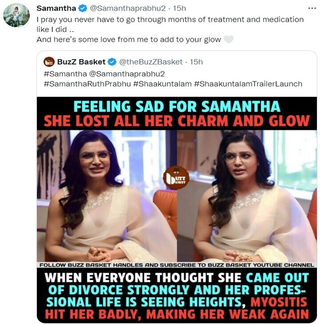This screenshot has width=324, height=324.
Task: Click the #SamanthaRuthPrabhu hashtag
Action: [88, 84]
